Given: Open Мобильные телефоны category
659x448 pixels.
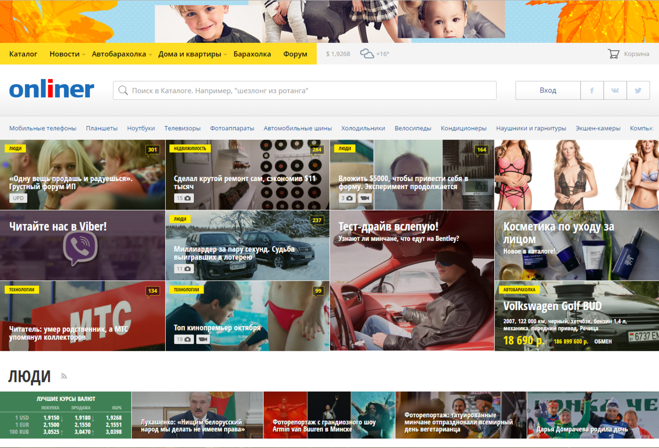Looking at the screenshot, I should point(43,128).
